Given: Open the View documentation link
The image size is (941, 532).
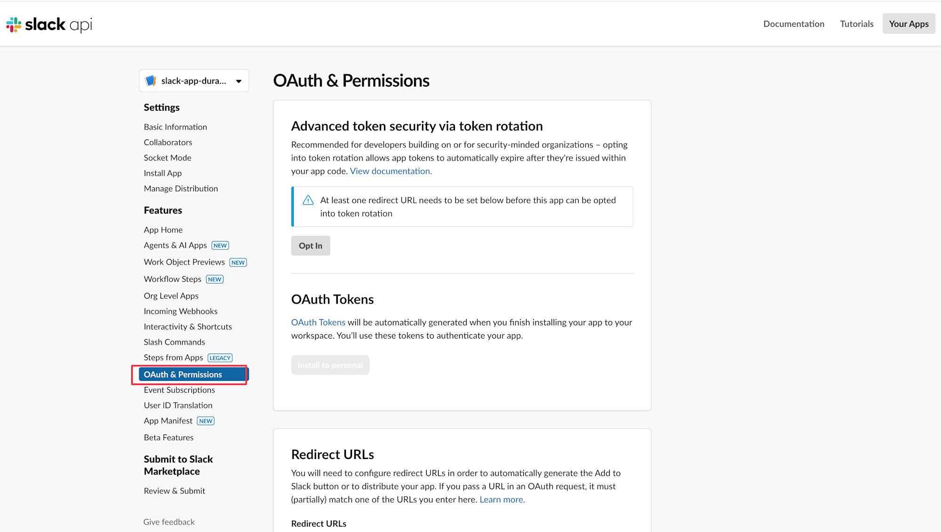Looking at the screenshot, I should 391,171.
